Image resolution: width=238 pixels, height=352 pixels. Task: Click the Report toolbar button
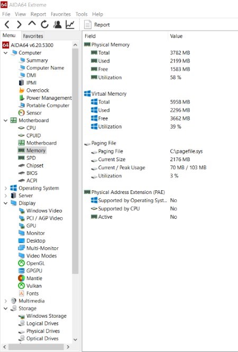pyautogui.click(x=97, y=25)
